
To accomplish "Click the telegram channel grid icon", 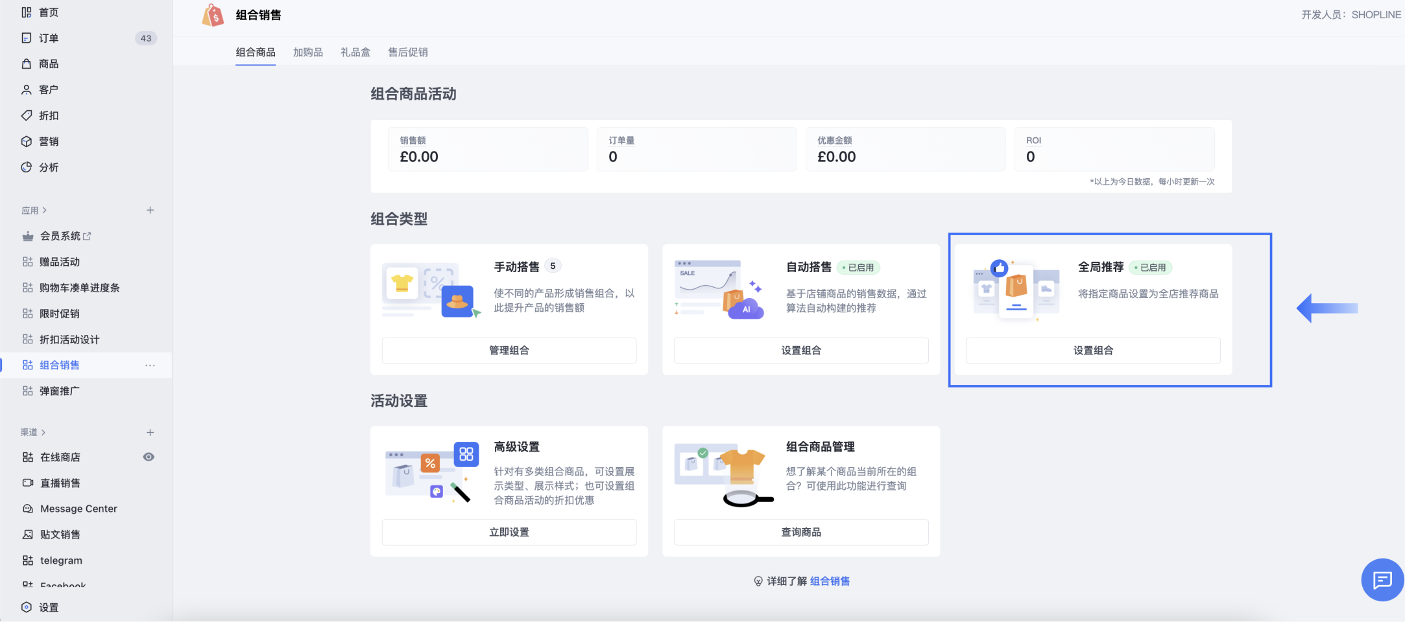I will [28, 560].
